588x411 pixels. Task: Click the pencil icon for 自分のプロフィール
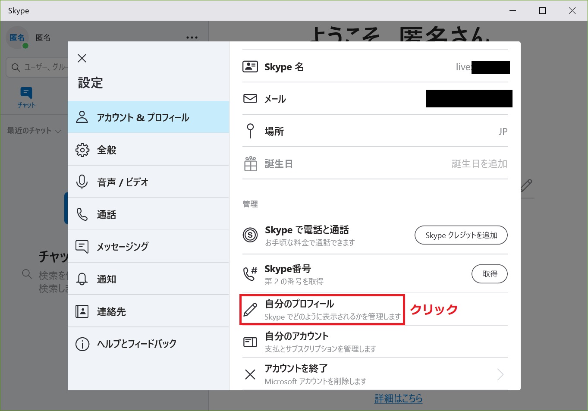(250, 310)
